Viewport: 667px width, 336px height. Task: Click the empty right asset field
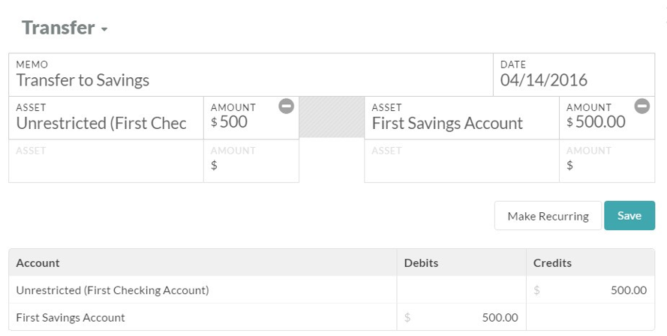461,161
